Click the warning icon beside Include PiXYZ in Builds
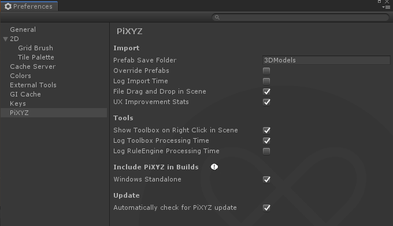 214,167
